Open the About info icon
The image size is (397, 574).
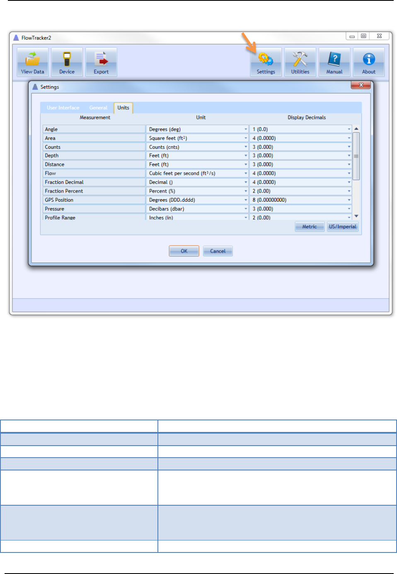tap(369, 62)
